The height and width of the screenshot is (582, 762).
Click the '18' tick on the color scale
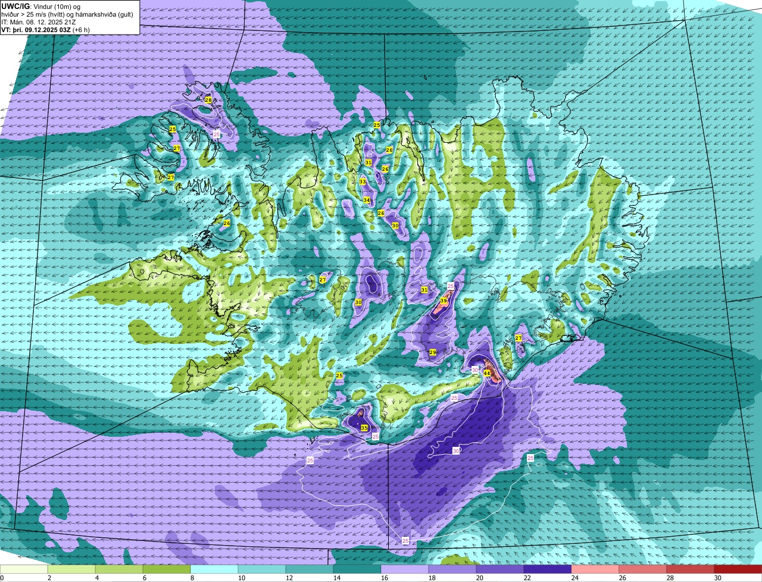pos(431,578)
